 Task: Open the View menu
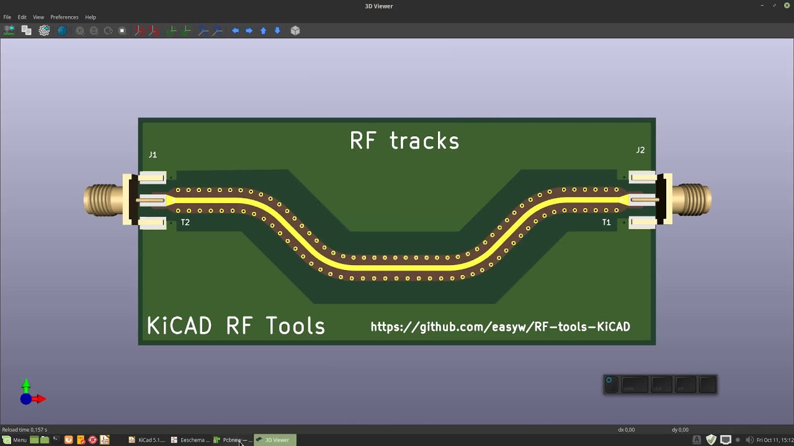pos(38,17)
